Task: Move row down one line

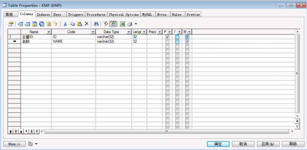Action: [x=26, y=131]
